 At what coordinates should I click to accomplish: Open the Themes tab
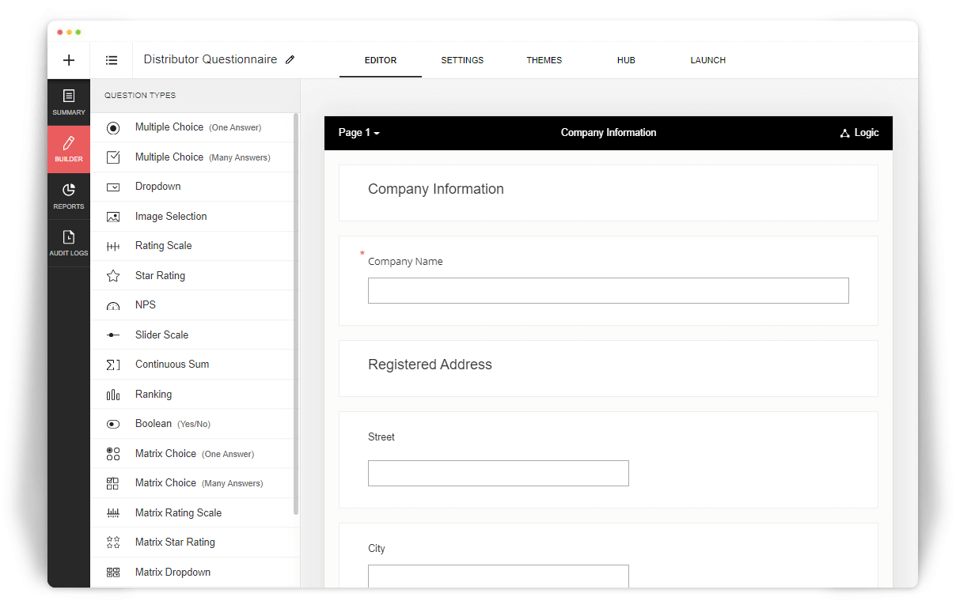[544, 59]
